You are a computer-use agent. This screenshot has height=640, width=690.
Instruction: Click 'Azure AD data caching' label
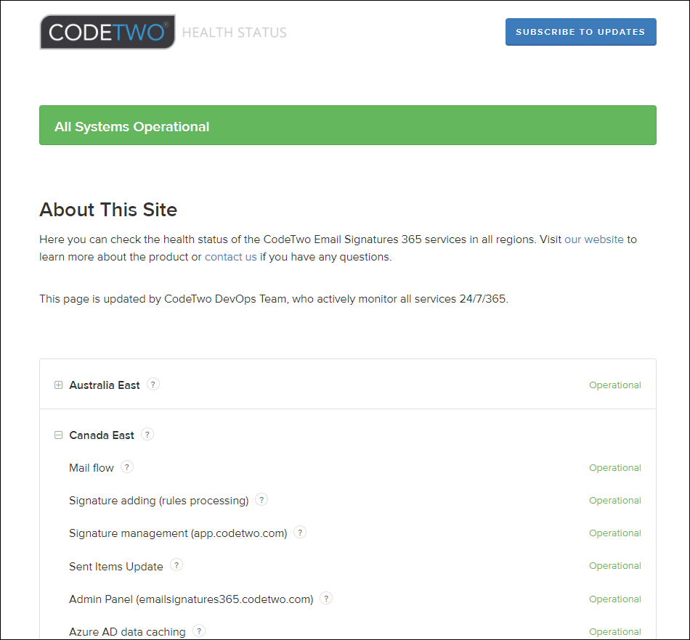point(127,631)
